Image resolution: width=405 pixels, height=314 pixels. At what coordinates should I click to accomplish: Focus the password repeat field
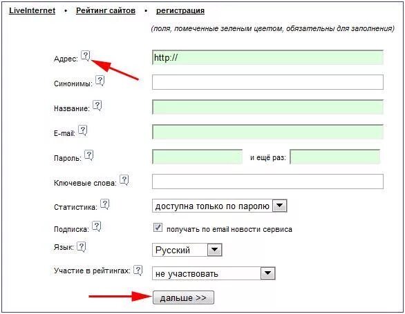(x=335, y=157)
